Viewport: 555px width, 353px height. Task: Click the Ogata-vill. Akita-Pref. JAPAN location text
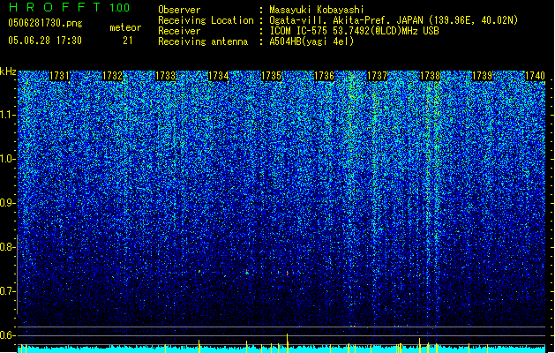point(394,20)
